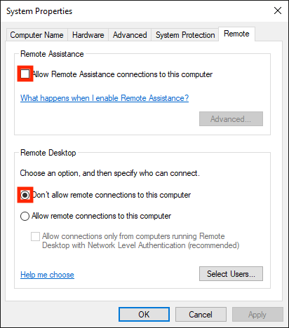Viewport: 289px width, 328px height.
Task: Go to the Advanced tab
Action: [x=130, y=35]
